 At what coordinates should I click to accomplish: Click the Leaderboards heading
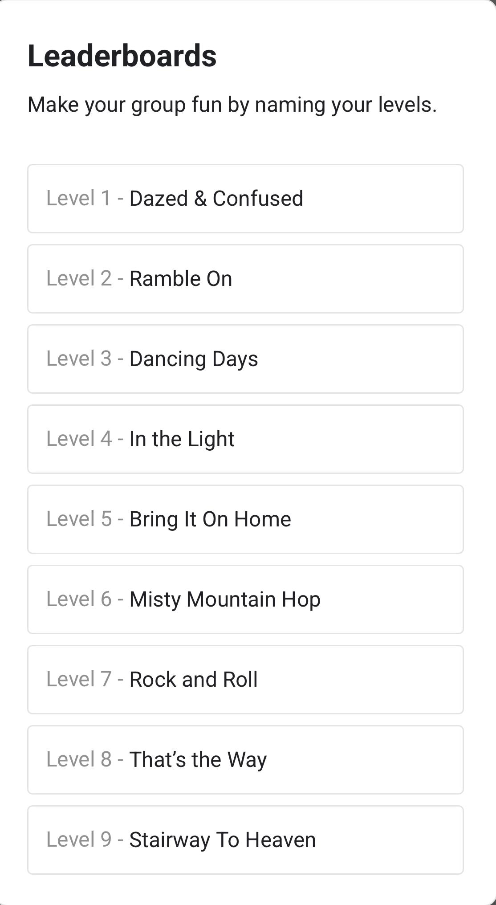tap(122, 56)
